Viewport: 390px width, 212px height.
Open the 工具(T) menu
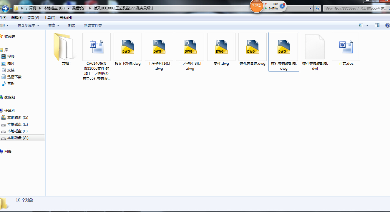(x=49, y=18)
